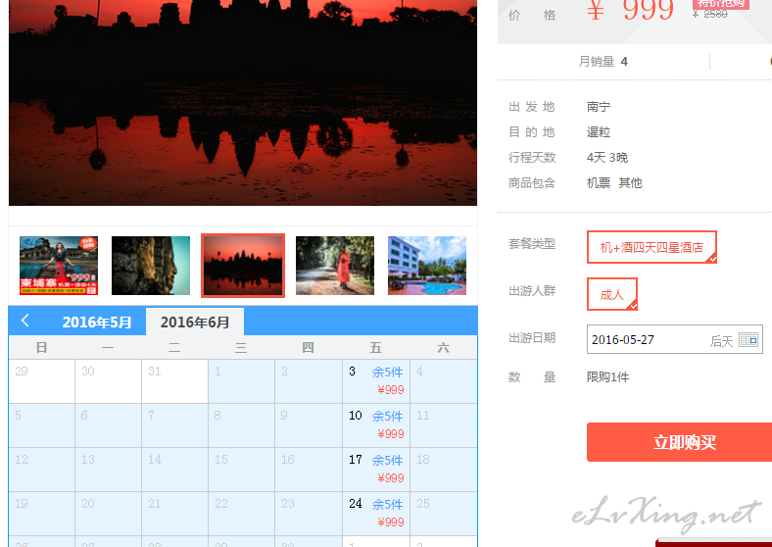Open the monk on road thumbnail
This screenshot has width=772, height=547.
[335, 266]
